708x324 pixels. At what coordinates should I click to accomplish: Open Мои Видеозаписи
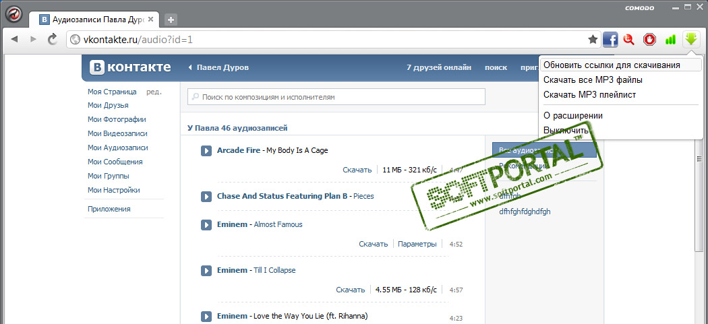117,133
